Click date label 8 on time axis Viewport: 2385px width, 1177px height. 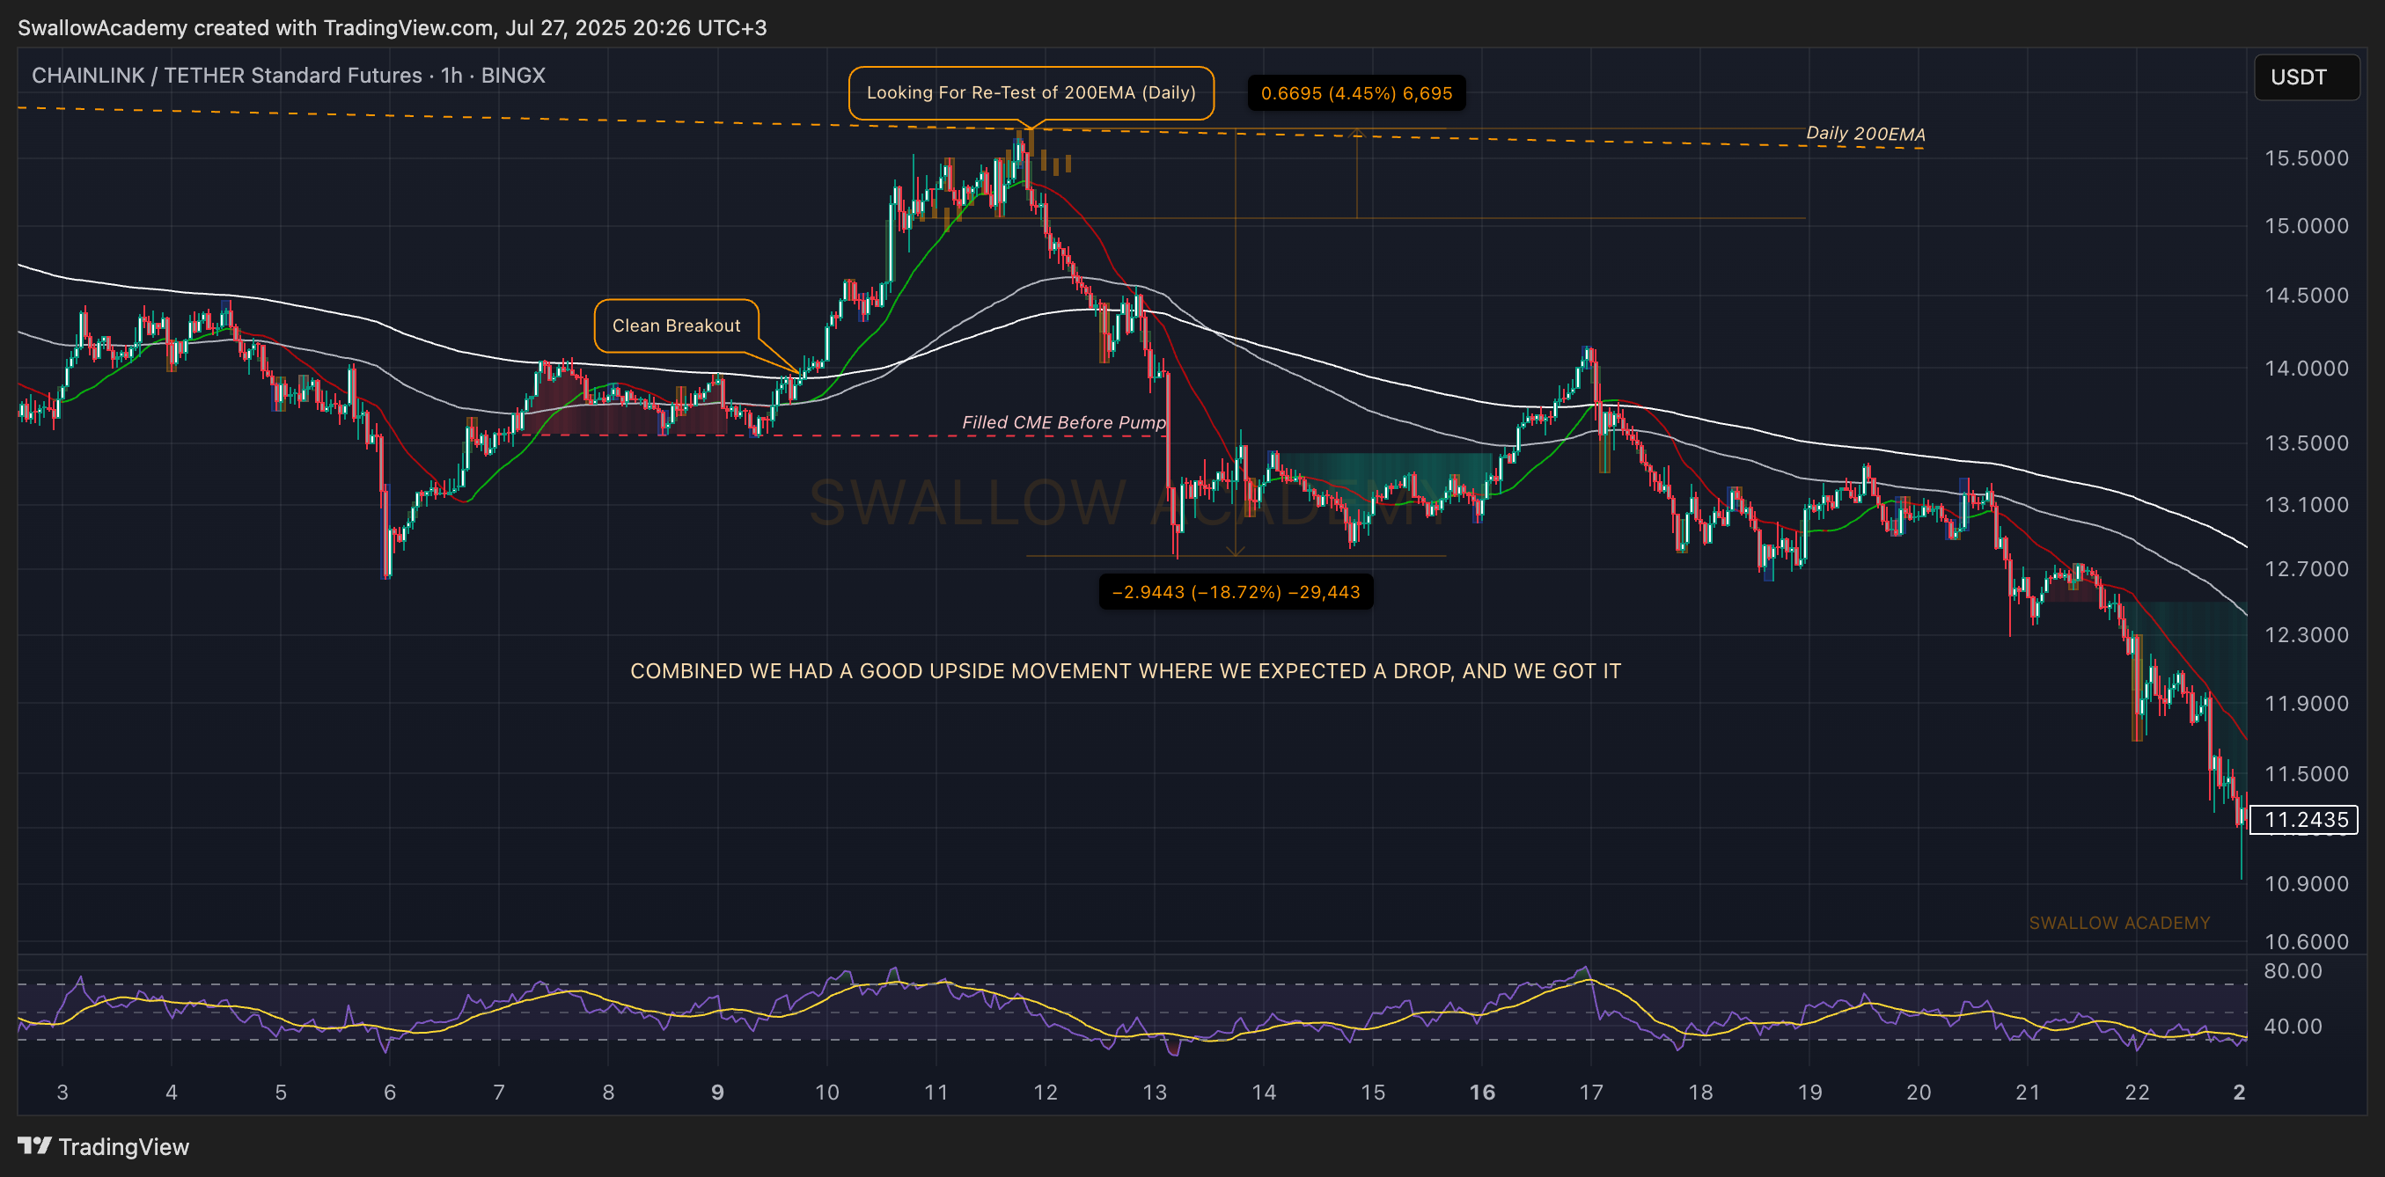[608, 1093]
